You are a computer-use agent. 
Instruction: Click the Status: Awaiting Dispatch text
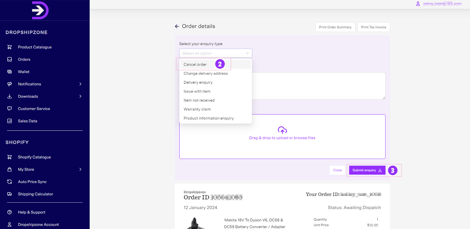click(354, 208)
